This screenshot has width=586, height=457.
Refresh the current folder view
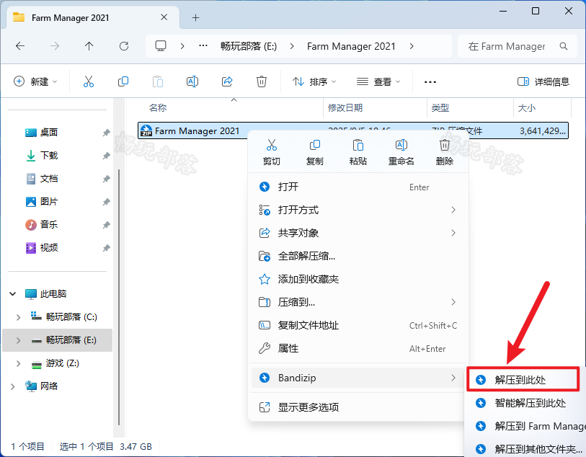pyautogui.click(x=124, y=46)
